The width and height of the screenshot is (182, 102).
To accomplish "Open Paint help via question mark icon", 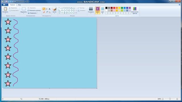I will pyautogui.click(x=179, y=5).
